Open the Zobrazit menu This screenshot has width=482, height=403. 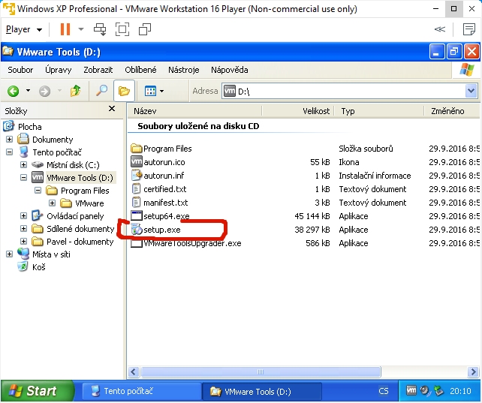98,70
